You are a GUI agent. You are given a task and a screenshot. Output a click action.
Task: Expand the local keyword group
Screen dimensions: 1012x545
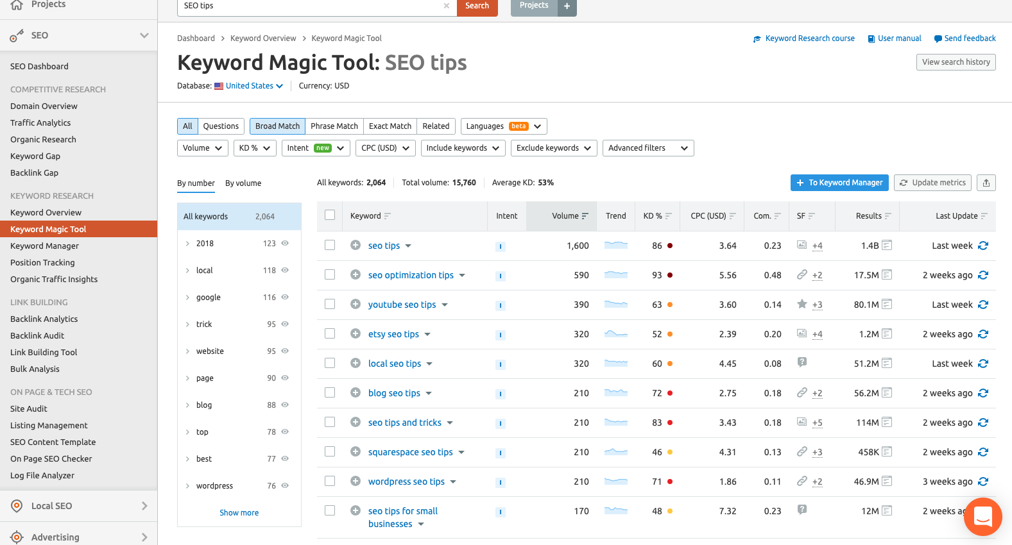[187, 271]
